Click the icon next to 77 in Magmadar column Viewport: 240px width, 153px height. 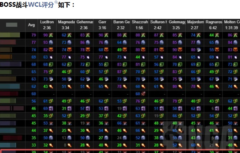click(69, 57)
